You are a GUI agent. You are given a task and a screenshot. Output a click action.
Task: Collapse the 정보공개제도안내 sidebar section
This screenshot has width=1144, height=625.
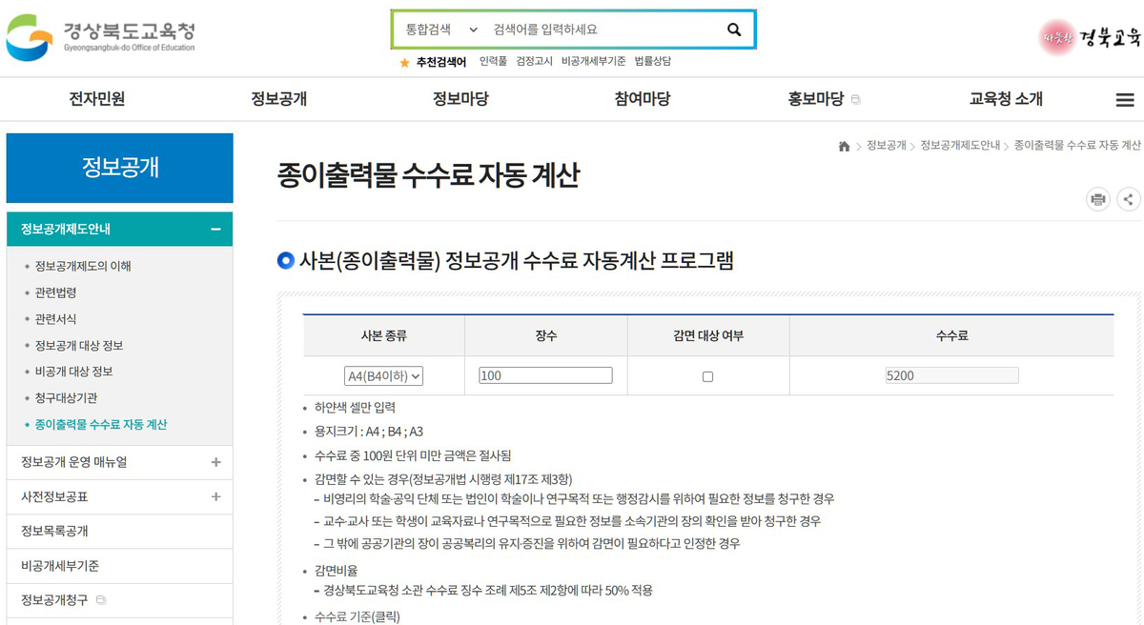tap(215, 230)
